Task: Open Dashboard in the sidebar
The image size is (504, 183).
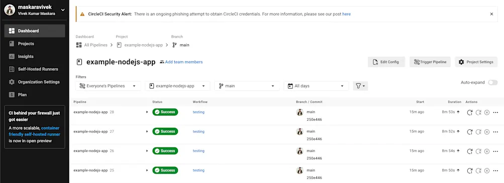Action: (x=35, y=31)
